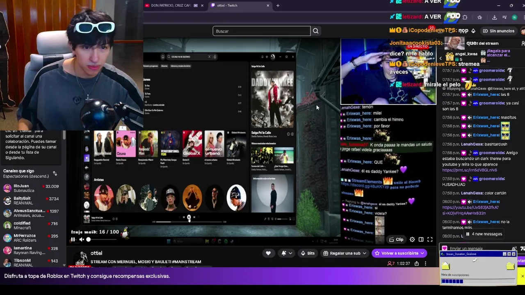The height and width of the screenshot is (295, 525).
Task: Pause the Twitch stream playback
Action: click(x=73, y=239)
